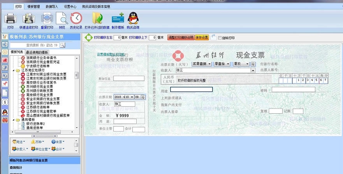Click the template search magnifier icon
This screenshot has height=174, width=343.
(x=62, y=45)
